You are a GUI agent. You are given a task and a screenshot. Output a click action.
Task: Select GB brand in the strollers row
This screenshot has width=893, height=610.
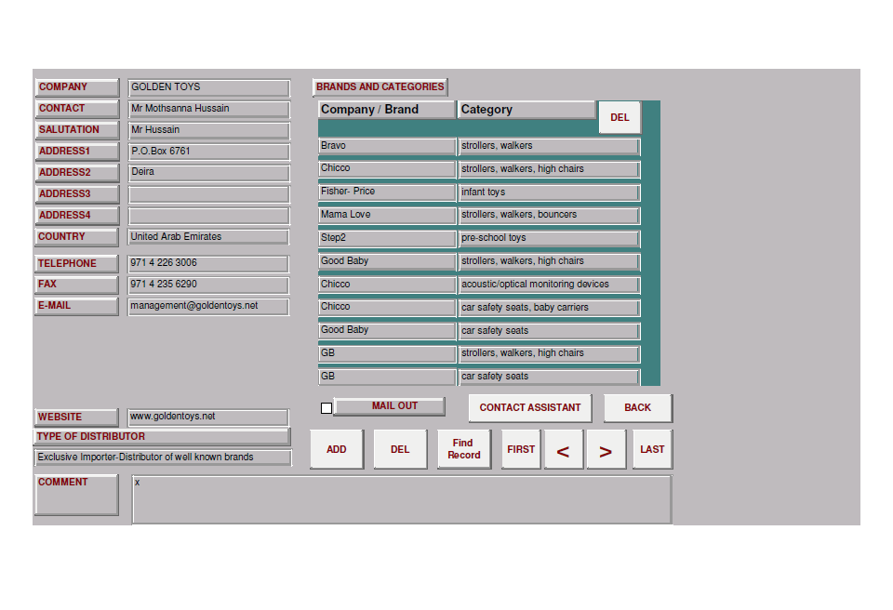[x=387, y=353]
